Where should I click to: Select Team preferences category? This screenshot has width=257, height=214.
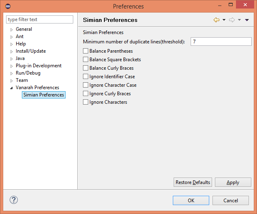point(21,80)
